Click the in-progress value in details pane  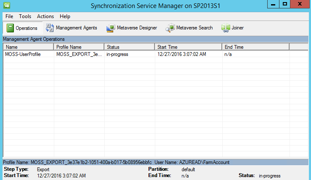[269, 176]
